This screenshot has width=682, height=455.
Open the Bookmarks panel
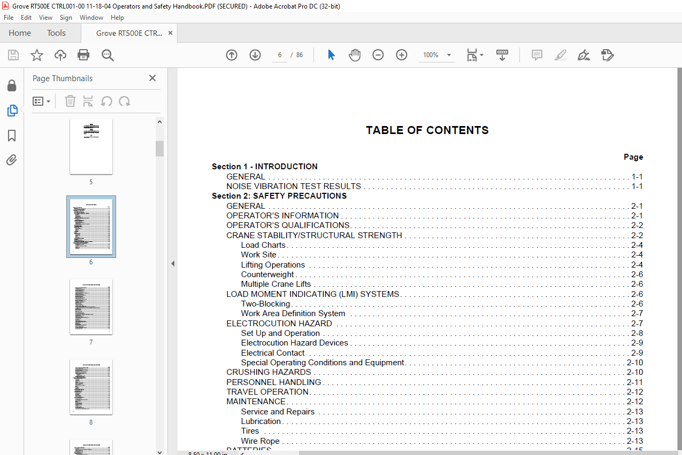pos(12,136)
